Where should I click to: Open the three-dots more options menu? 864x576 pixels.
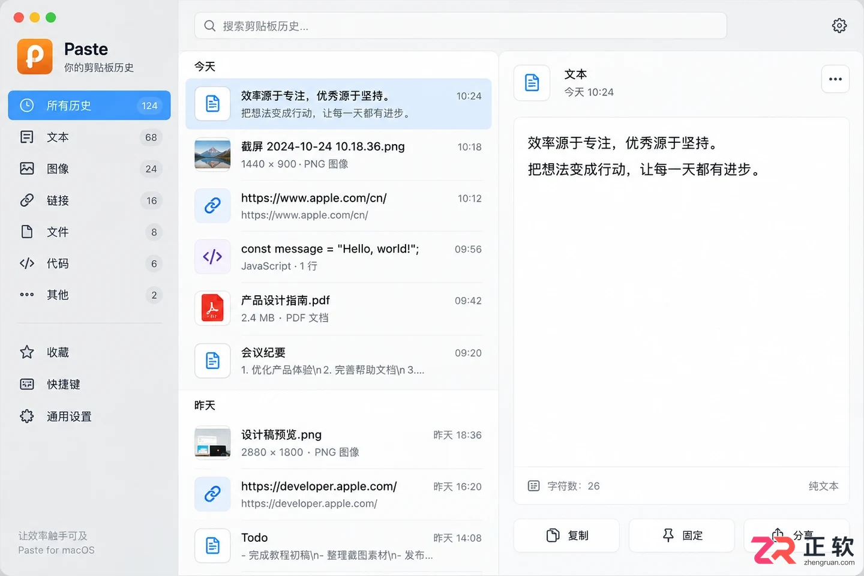(835, 79)
